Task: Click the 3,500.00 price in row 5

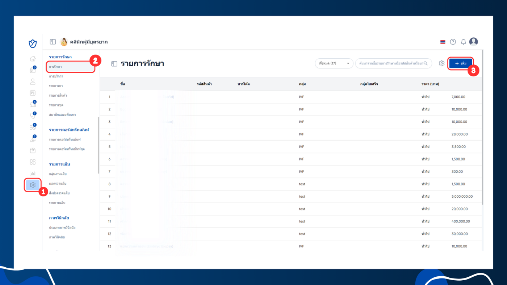Action: coord(458,147)
